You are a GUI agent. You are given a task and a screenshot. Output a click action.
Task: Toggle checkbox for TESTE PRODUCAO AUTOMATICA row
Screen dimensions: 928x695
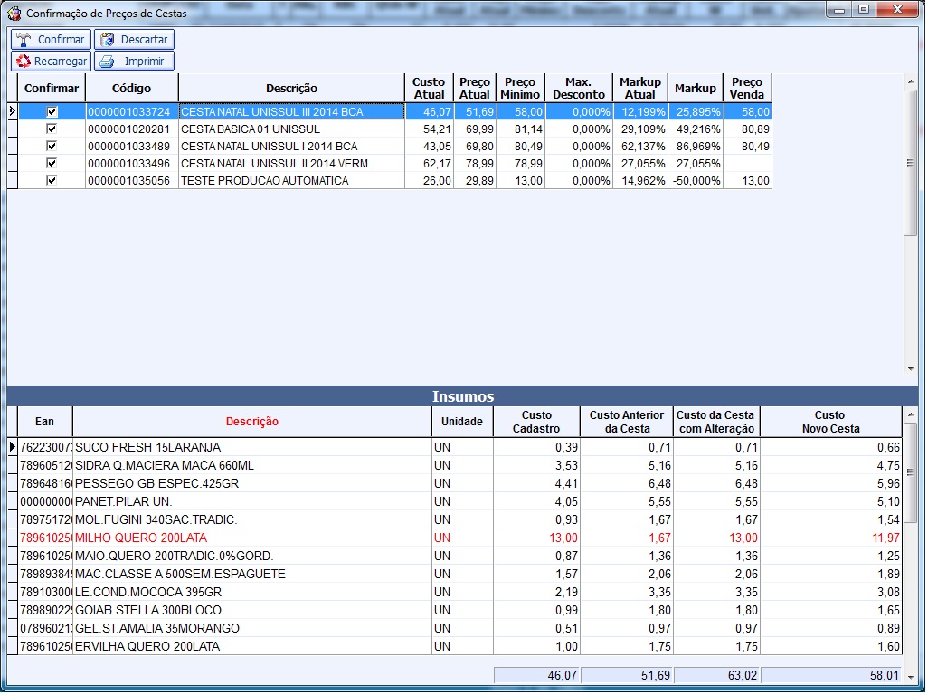point(52,180)
